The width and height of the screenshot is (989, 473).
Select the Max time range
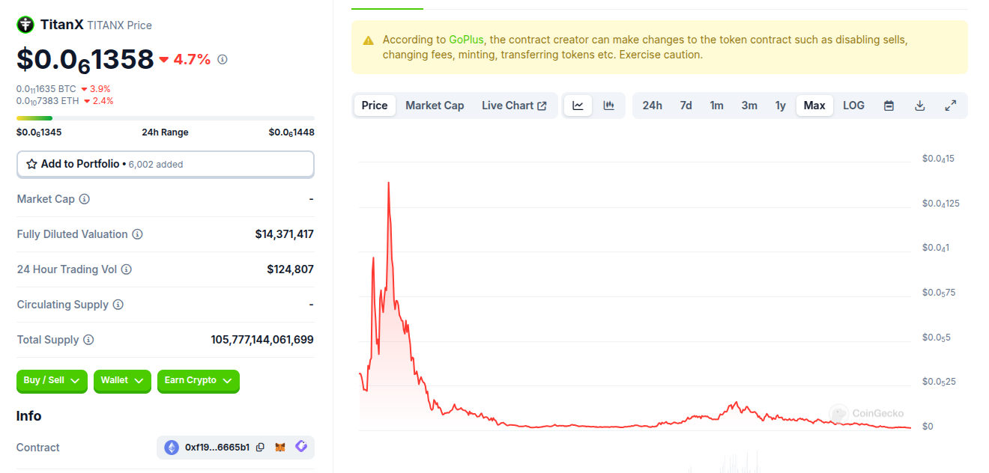814,106
